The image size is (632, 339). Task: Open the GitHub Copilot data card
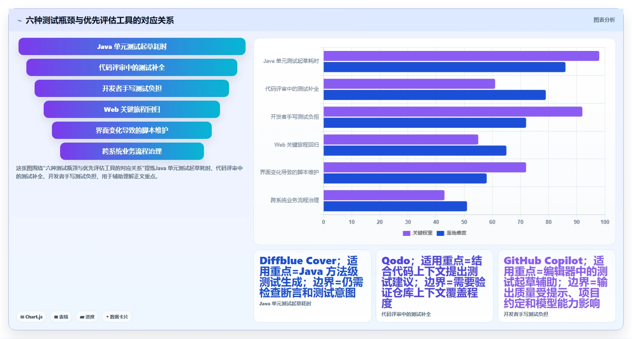[x=557, y=286]
